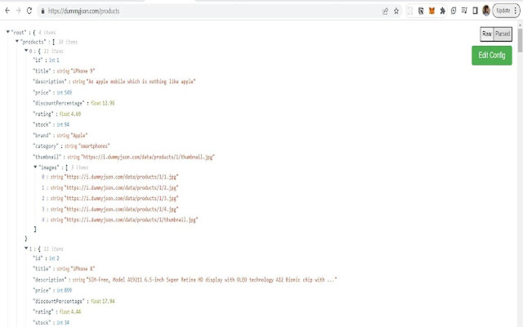Click the "rating" float 4.69 row
This screenshot has width=523, height=327.
(x=57, y=114)
